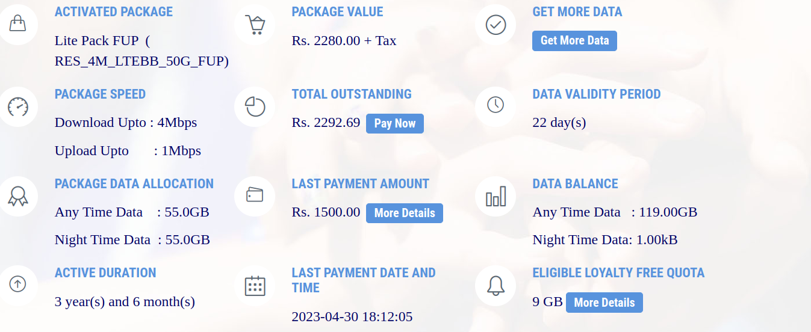Click the wallet icon for Last Payment Amount
Screen dimensions: 811x332
click(x=255, y=195)
